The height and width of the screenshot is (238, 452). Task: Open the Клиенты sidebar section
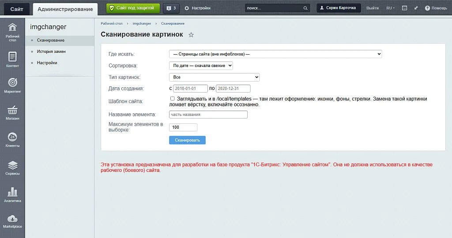(12, 140)
